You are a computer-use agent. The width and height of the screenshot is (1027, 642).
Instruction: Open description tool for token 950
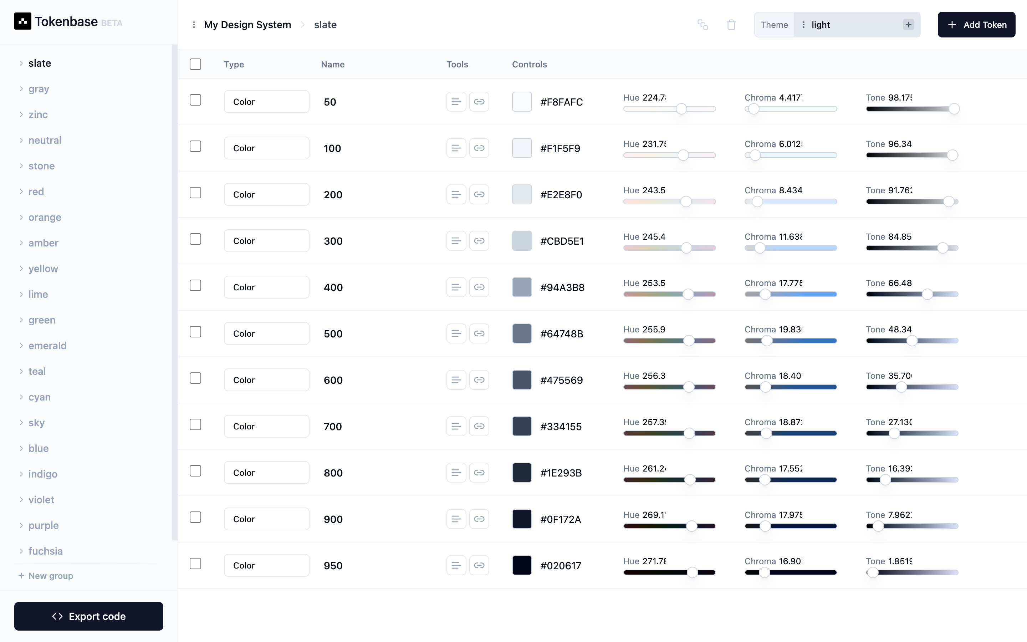point(456,565)
